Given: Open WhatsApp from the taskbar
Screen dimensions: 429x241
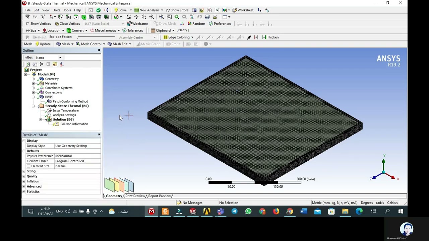Looking at the screenshot, I should pos(248,211).
